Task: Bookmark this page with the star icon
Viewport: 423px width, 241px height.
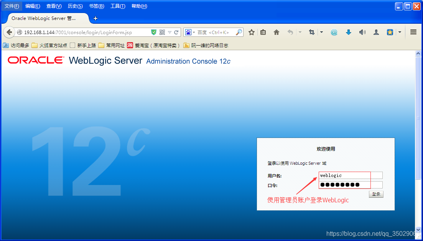Action: click(x=252, y=32)
